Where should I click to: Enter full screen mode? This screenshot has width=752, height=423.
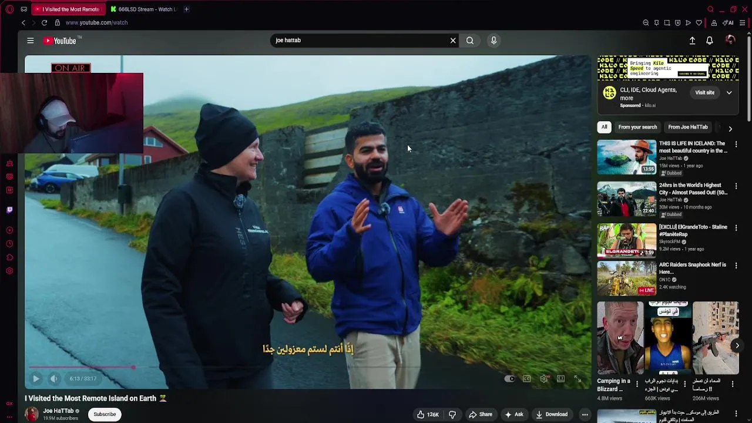[x=578, y=379]
